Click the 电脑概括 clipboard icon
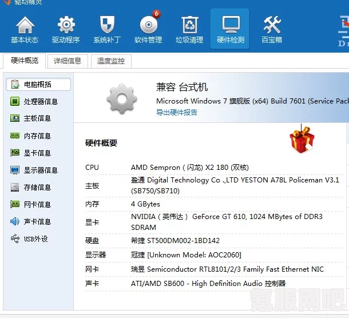 click(x=15, y=84)
